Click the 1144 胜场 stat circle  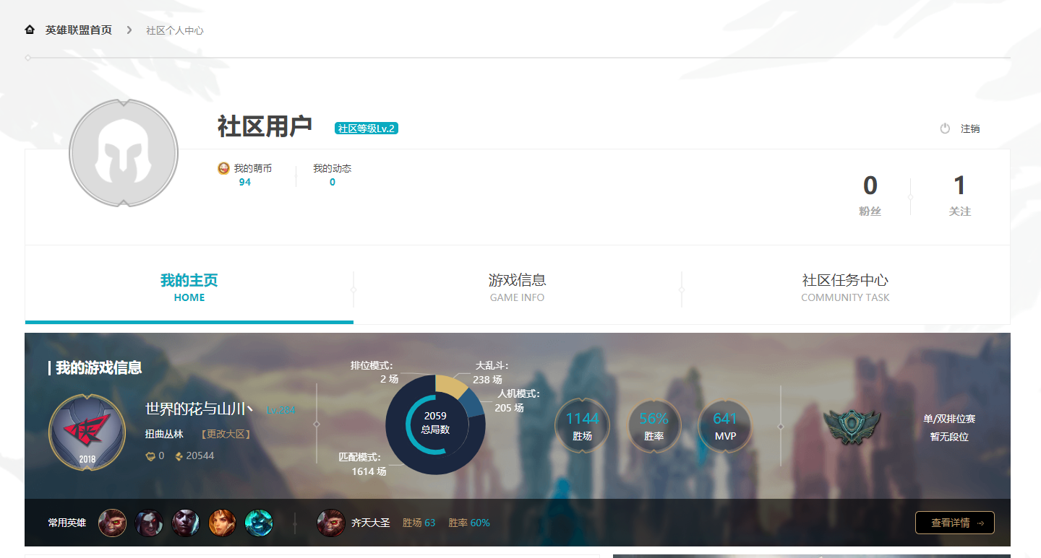point(582,426)
